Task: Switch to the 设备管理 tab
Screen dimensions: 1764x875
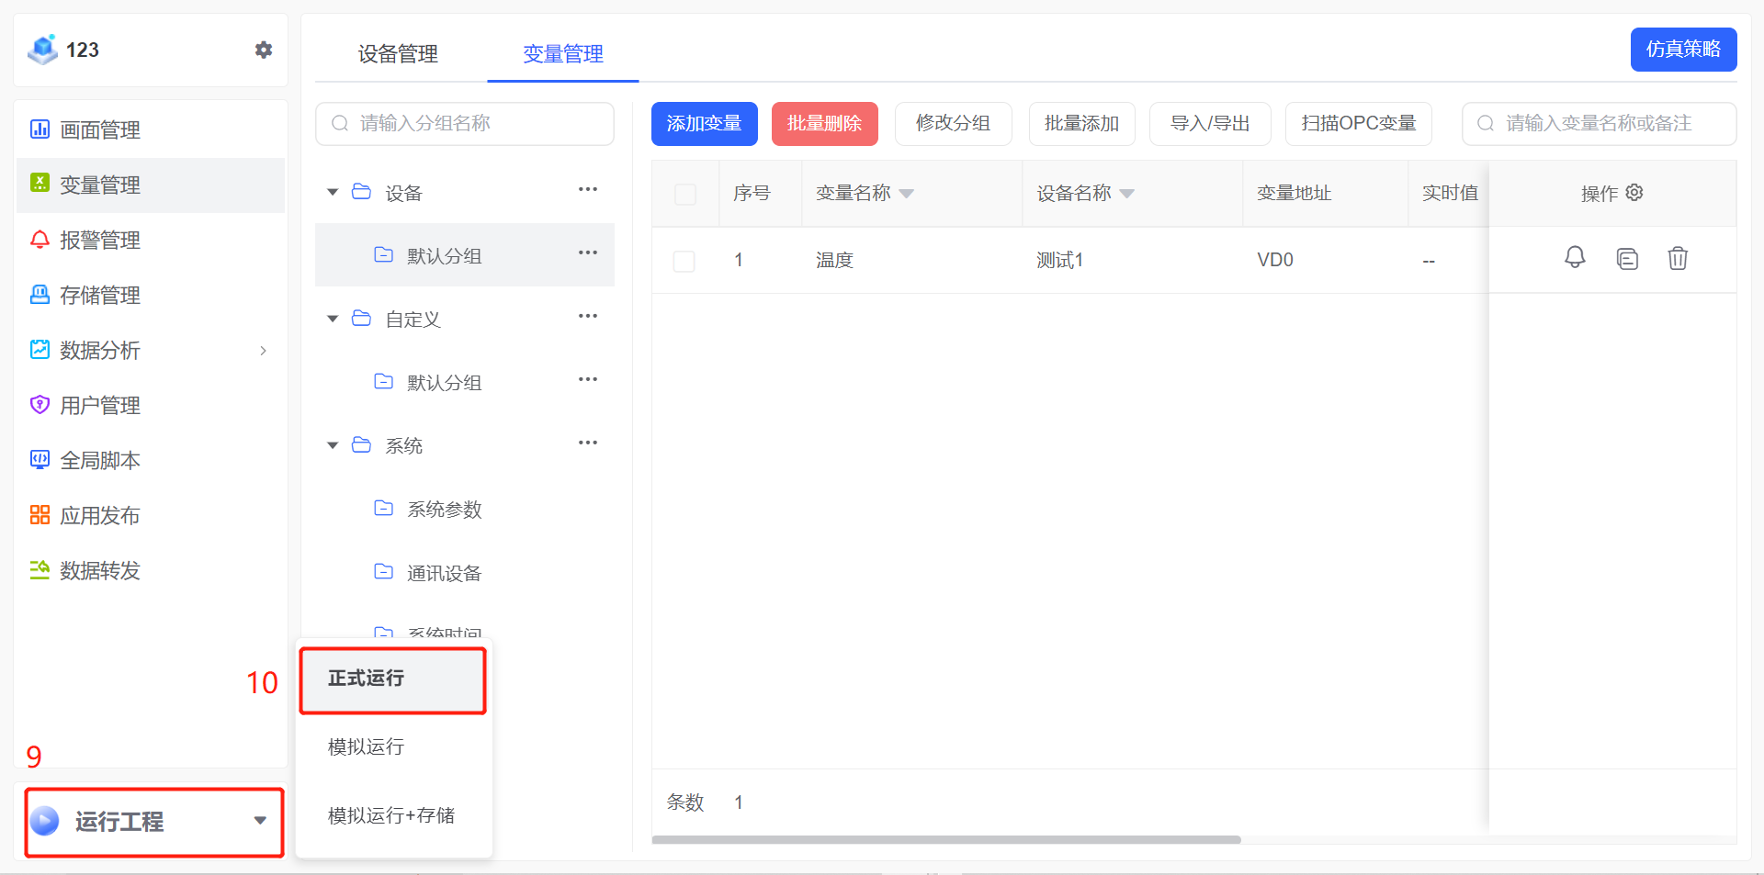Action: [398, 54]
